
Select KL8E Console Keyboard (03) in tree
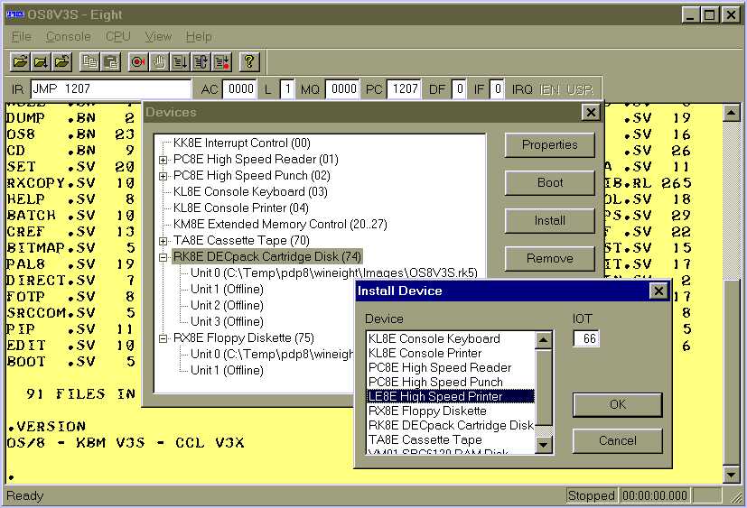click(250, 192)
